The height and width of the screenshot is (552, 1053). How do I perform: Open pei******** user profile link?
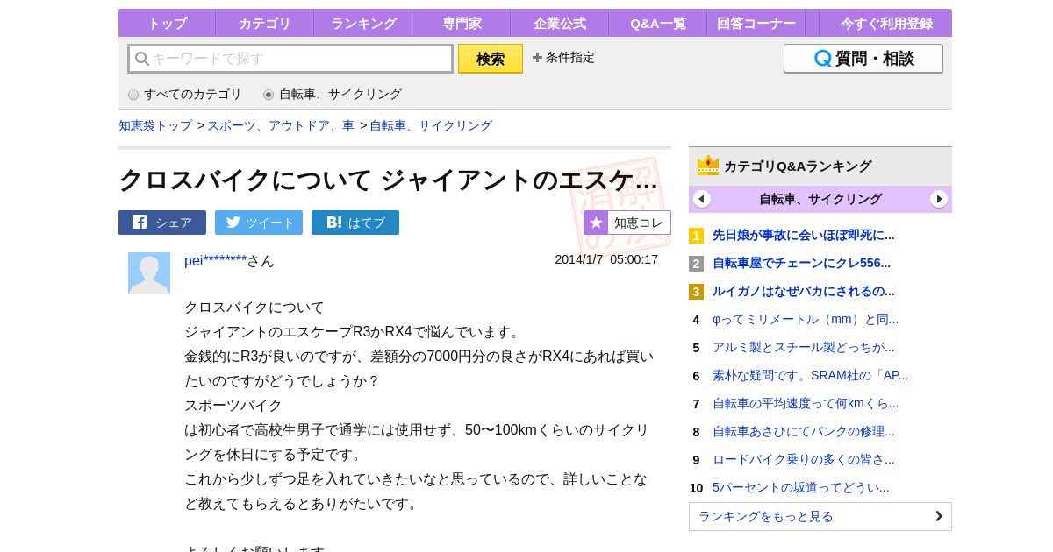(215, 260)
